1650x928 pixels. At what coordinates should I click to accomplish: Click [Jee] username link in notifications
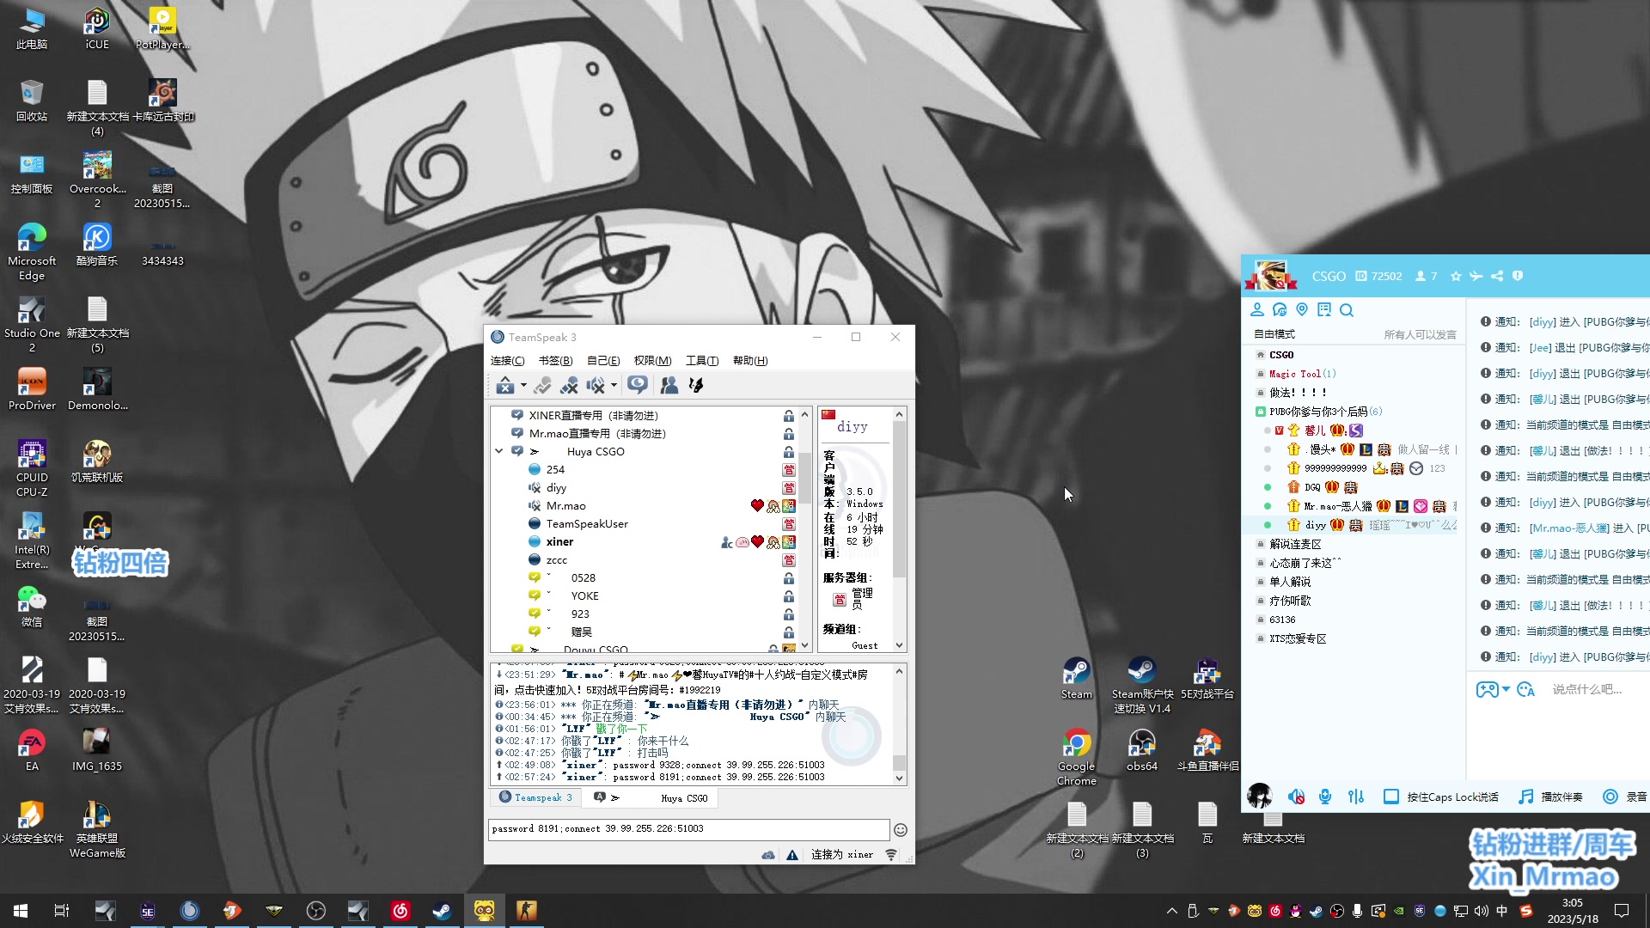click(x=1540, y=348)
